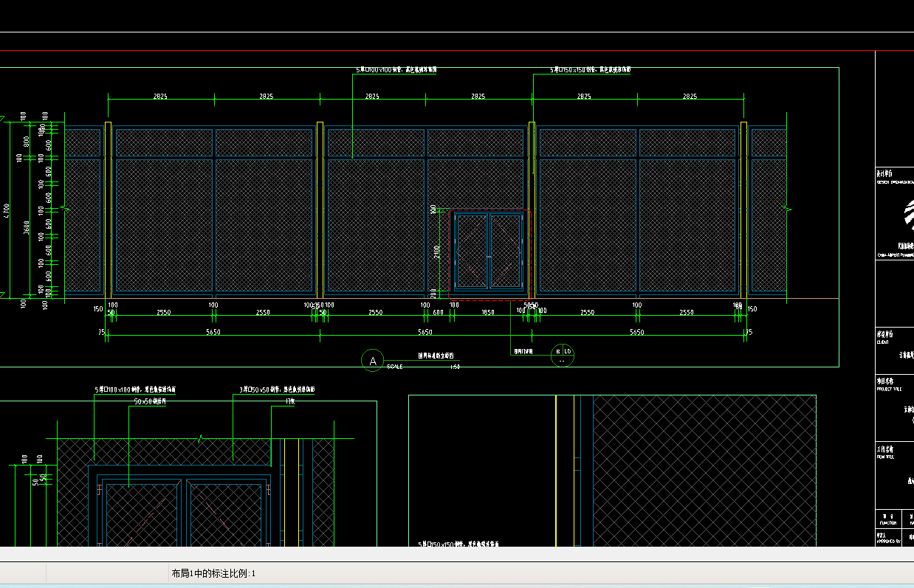Select the red dashed door callout rectangle
The width and height of the screenshot is (914, 588).
[x=489, y=255]
